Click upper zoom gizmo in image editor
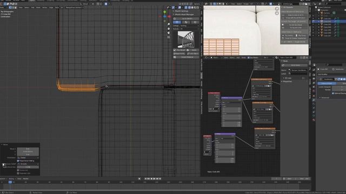This screenshot has height=194, width=346. pos(277,9)
